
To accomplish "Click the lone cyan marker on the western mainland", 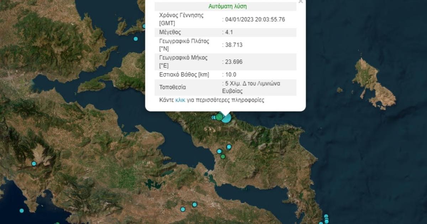I will coord(34,164).
